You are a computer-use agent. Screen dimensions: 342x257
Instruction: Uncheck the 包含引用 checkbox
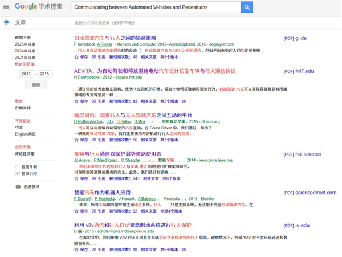click(x=17, y=173)
